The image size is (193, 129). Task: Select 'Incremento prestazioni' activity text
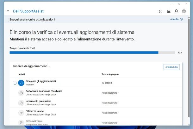pos(38,101)
